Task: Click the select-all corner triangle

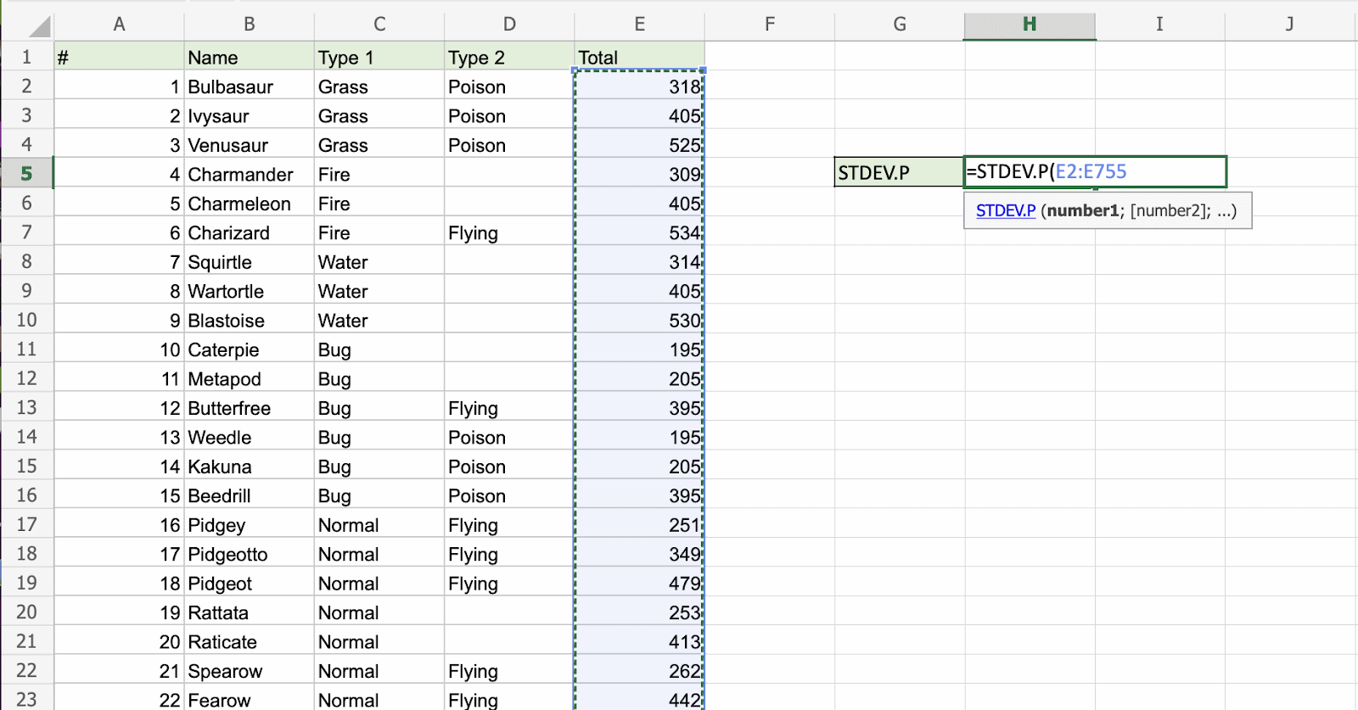Action: (x=37, y=26)
